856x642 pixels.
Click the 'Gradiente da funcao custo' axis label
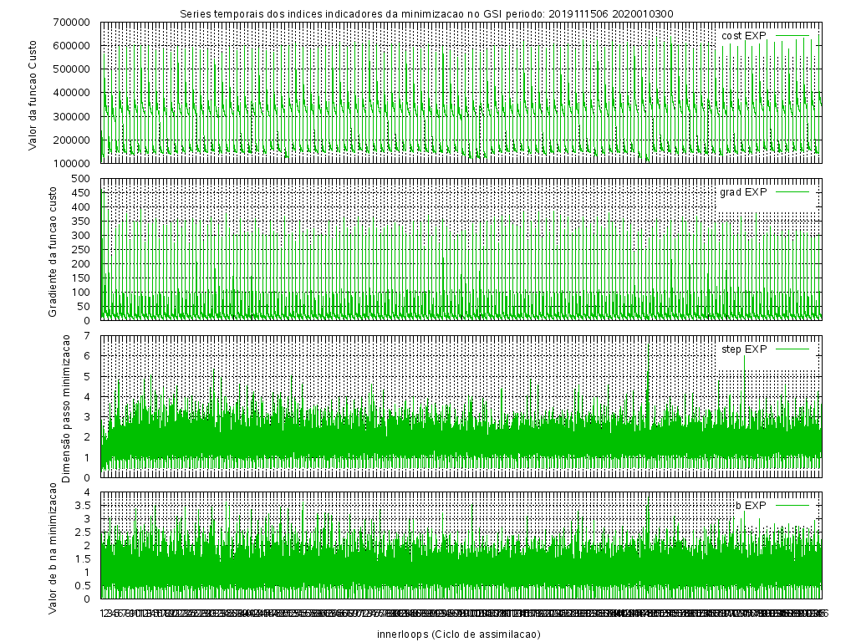[53, 250]
